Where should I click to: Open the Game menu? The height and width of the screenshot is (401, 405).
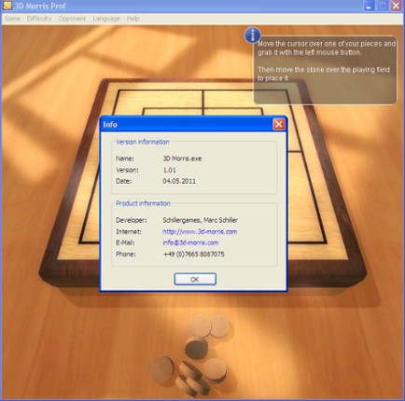pos(12,19)
